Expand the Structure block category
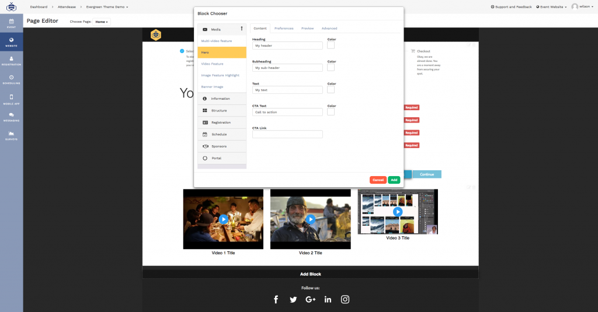 [x=222, y=110]
